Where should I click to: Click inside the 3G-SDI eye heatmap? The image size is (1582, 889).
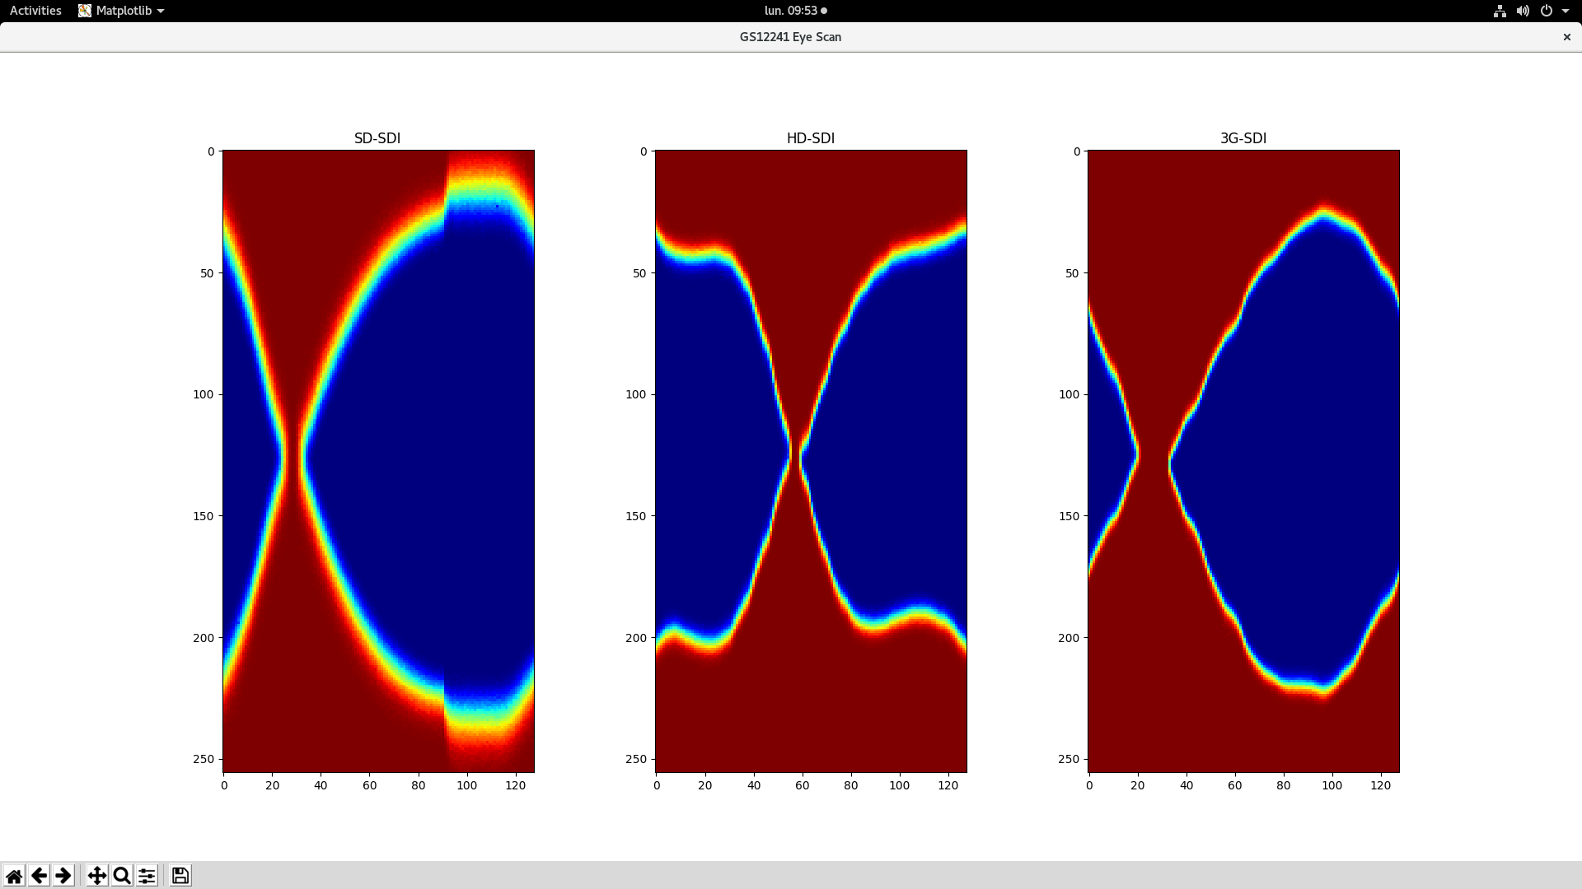point(1243,461)
